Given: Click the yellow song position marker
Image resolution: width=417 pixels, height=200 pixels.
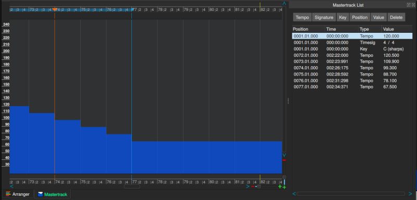Looking at the screenshot, I should click(260, 5).
